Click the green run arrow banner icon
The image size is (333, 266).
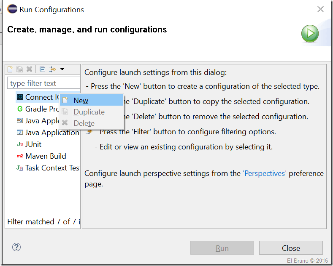310,34
